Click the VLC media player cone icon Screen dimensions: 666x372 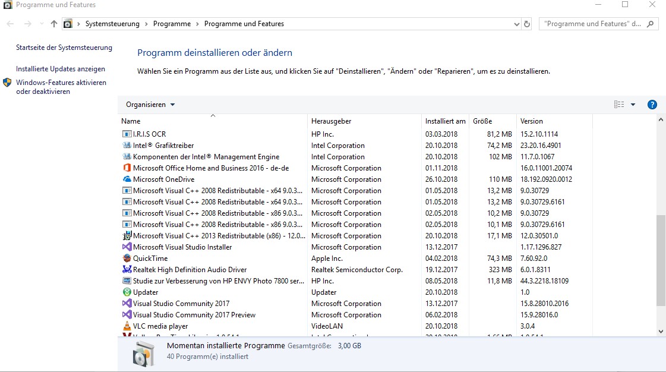click(127, 326)
